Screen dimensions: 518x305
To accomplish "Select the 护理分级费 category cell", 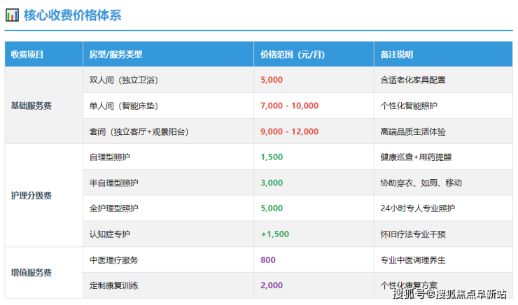I will click(31, 195).
